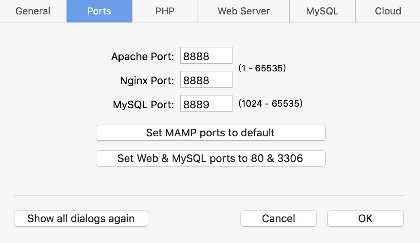420x243 pixels.
Task: Click the Apache Port input field
Action: click(206, 56)
